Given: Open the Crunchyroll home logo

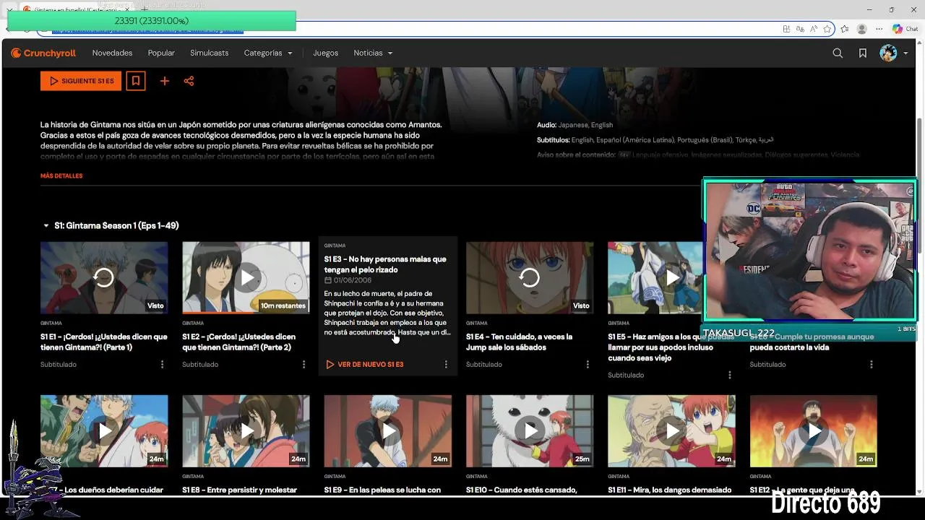Looking at the screenshot, I should tap(43, 53).
